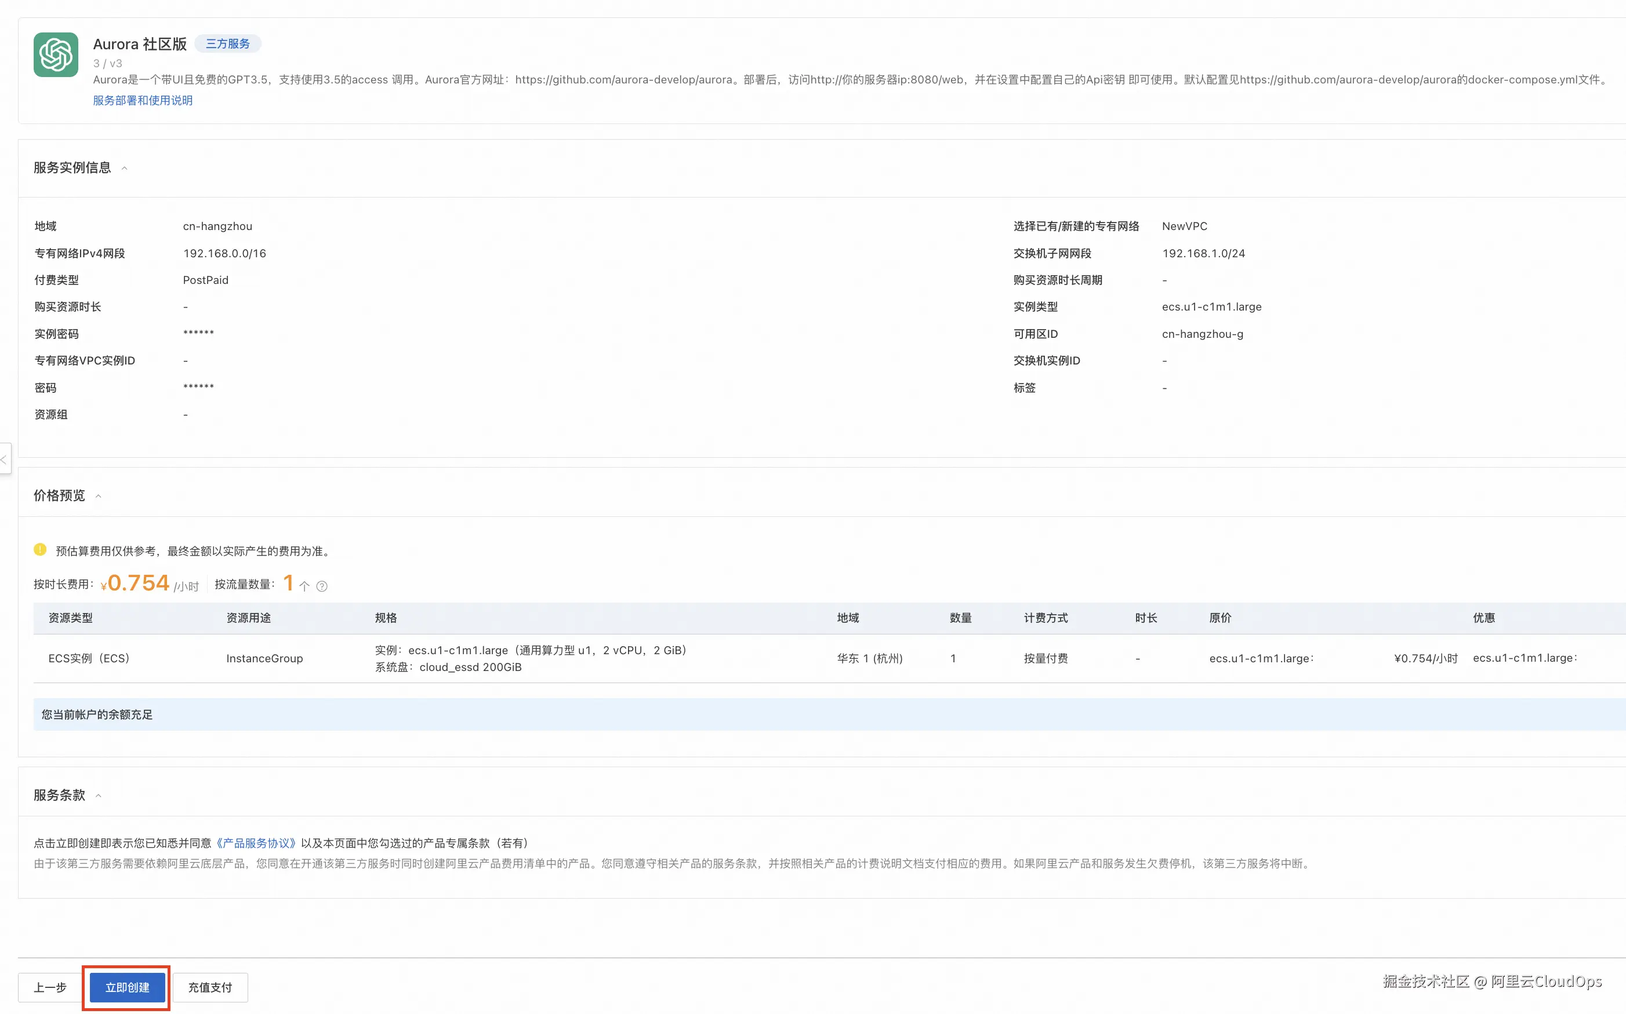Viewport: 1626px width, 1014px height.
Task: Collapse the 服务条款 section chevron
Action: coord(99,796)
